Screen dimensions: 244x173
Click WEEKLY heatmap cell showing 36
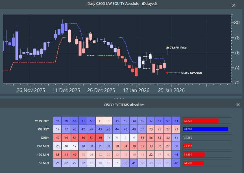pyautogui.click(x=142, y=129)
